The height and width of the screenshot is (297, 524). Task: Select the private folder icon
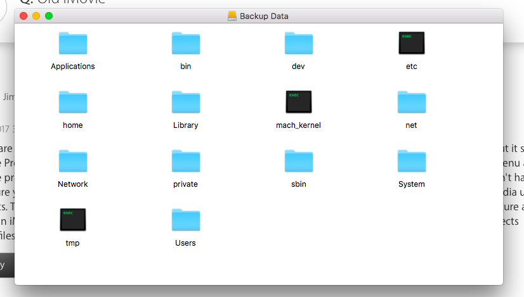pyautogui.click(x=186, y=161)
